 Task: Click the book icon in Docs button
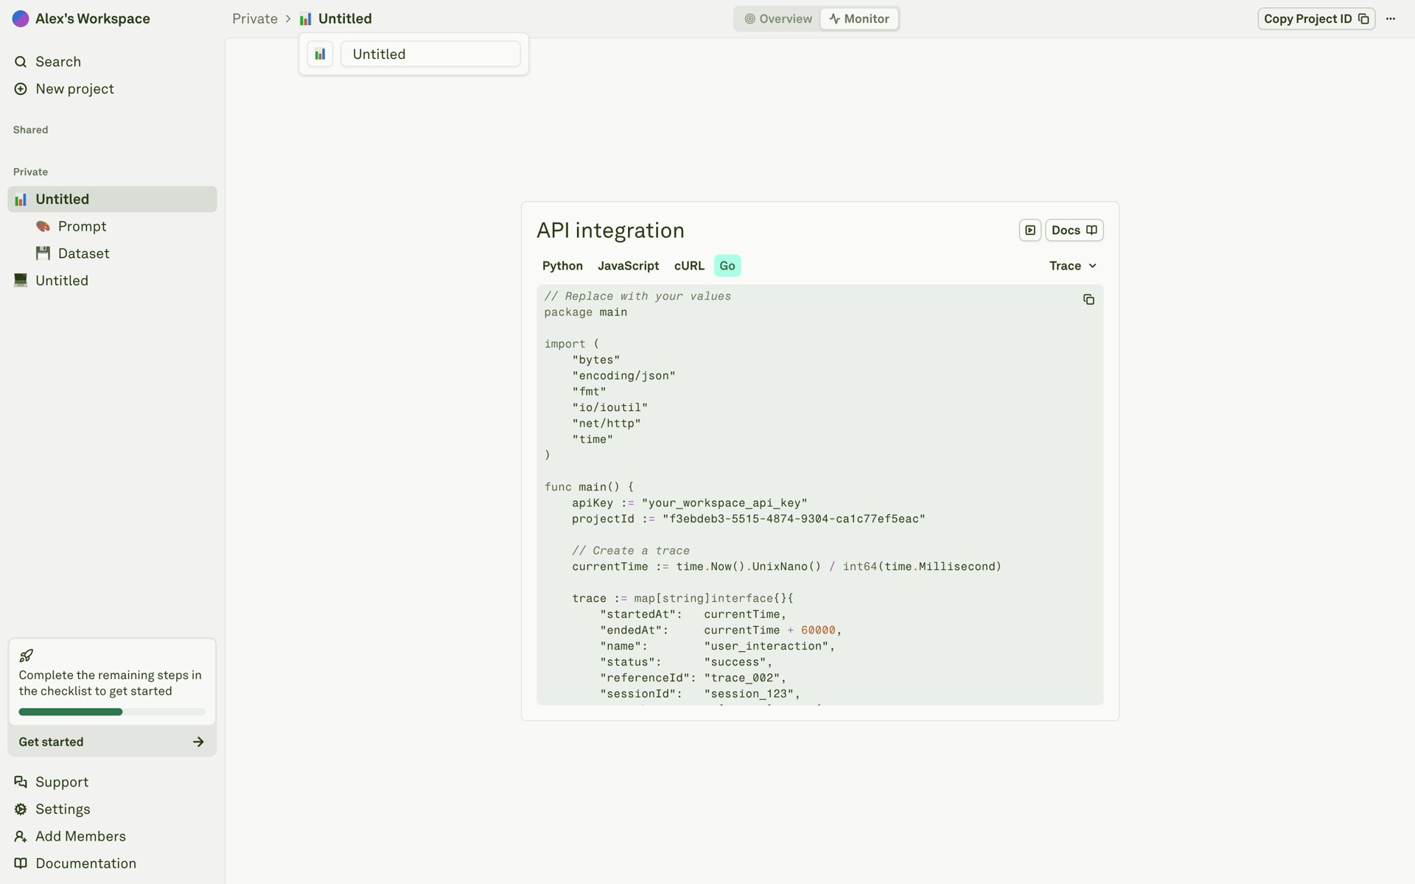(1091, 231)
